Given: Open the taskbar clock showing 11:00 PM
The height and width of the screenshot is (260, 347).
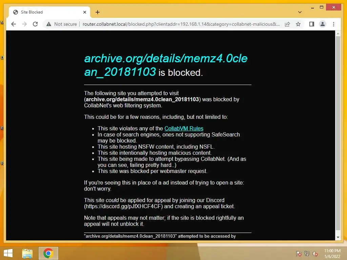Looking at the screenshot, I should [332, 254].
